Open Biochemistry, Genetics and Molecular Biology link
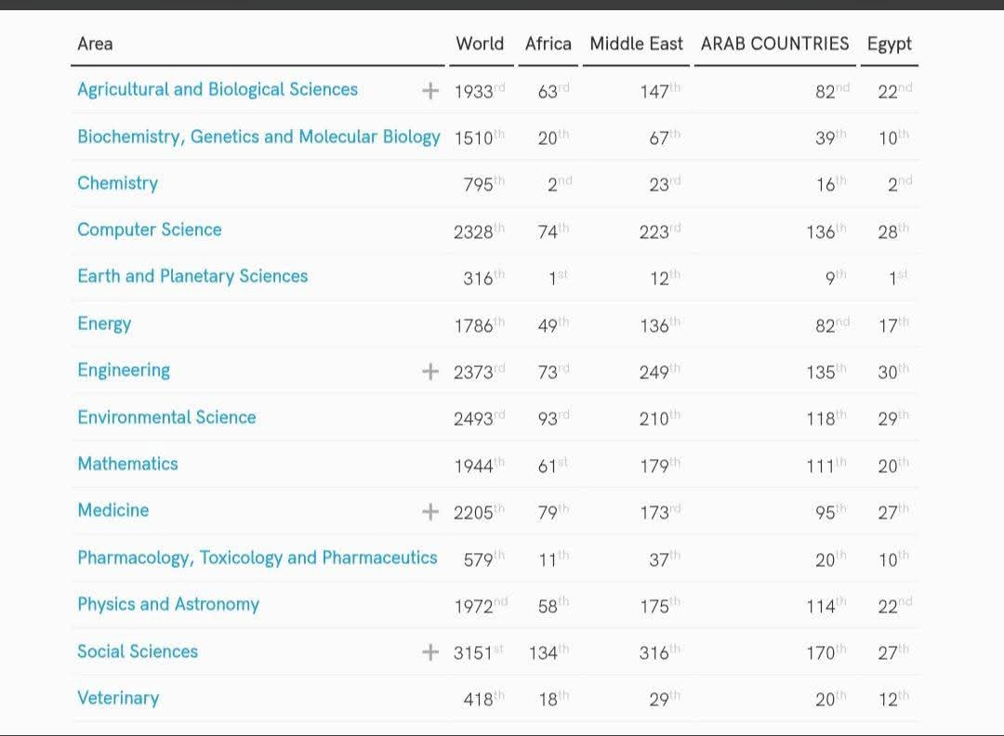This screenshot has height=736, width=1004. tap(258, 137)
